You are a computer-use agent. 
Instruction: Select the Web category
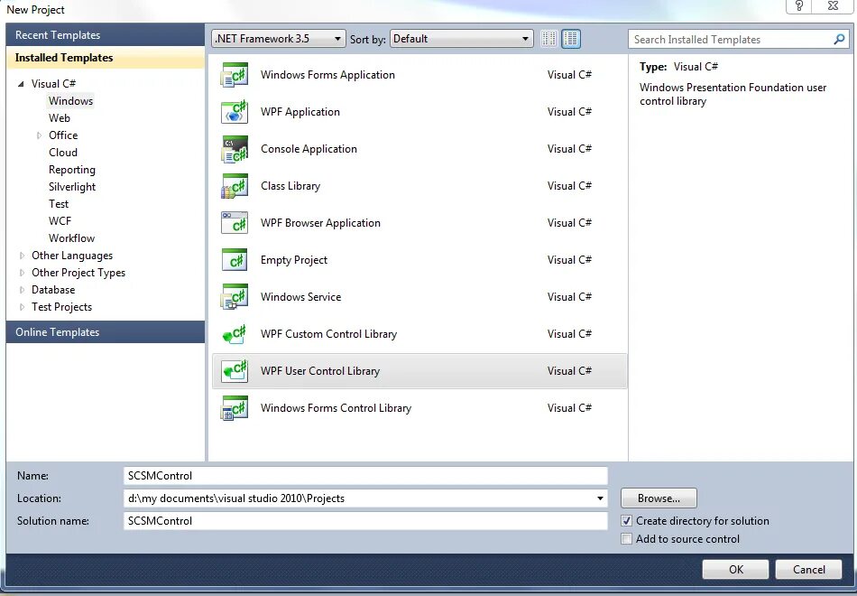[x=59, y=118]
